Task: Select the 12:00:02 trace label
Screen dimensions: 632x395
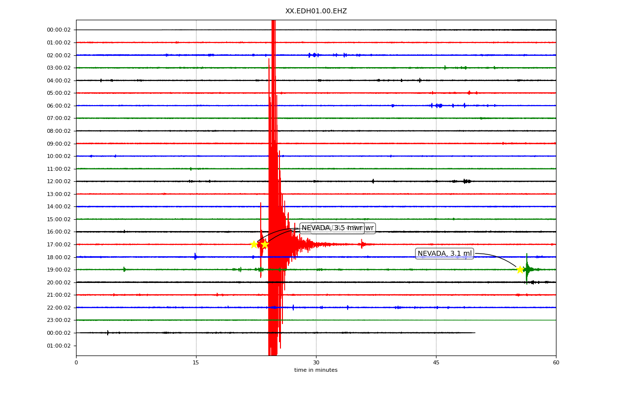Action: [59, 181]
